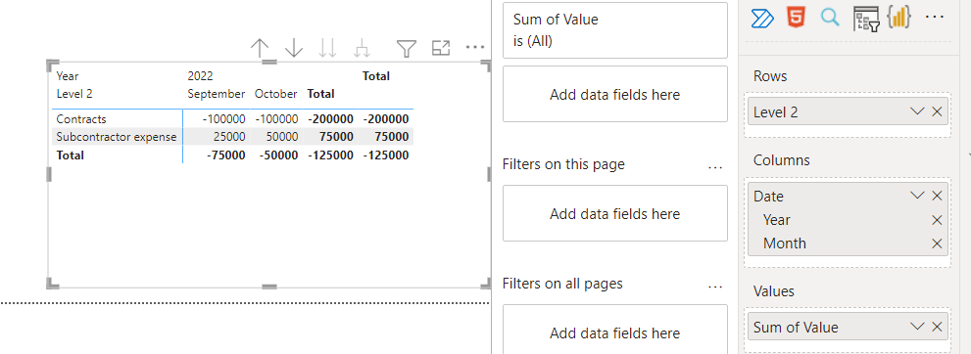Screen dimensions: 971x354
Task: Remove Sum of Value from Values
Action: (937, 327)
